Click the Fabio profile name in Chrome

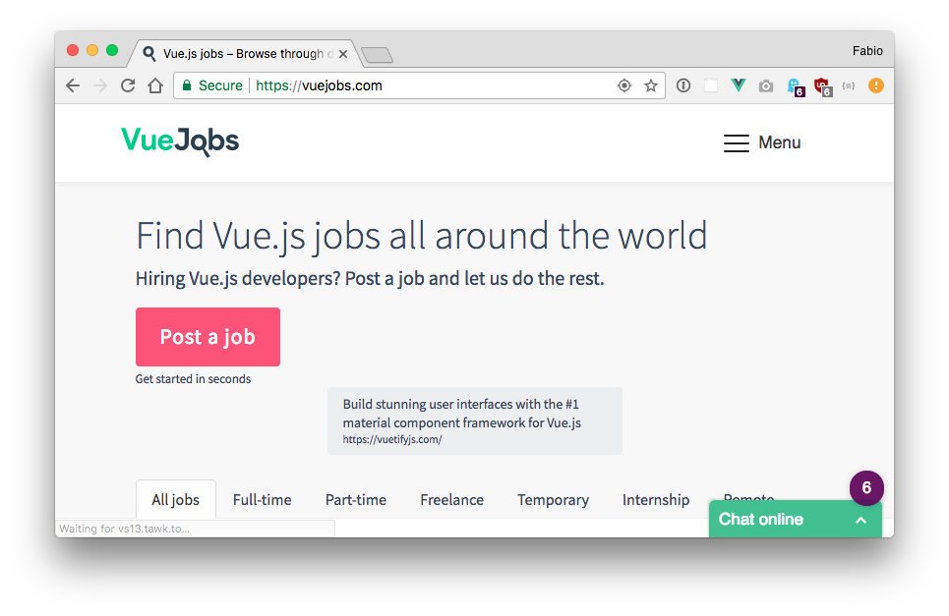[x=867, y=51]
